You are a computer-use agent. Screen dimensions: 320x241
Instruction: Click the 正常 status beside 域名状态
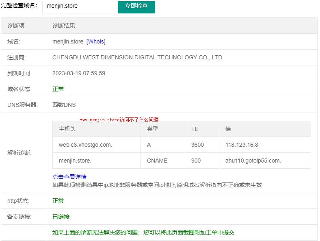58,89
